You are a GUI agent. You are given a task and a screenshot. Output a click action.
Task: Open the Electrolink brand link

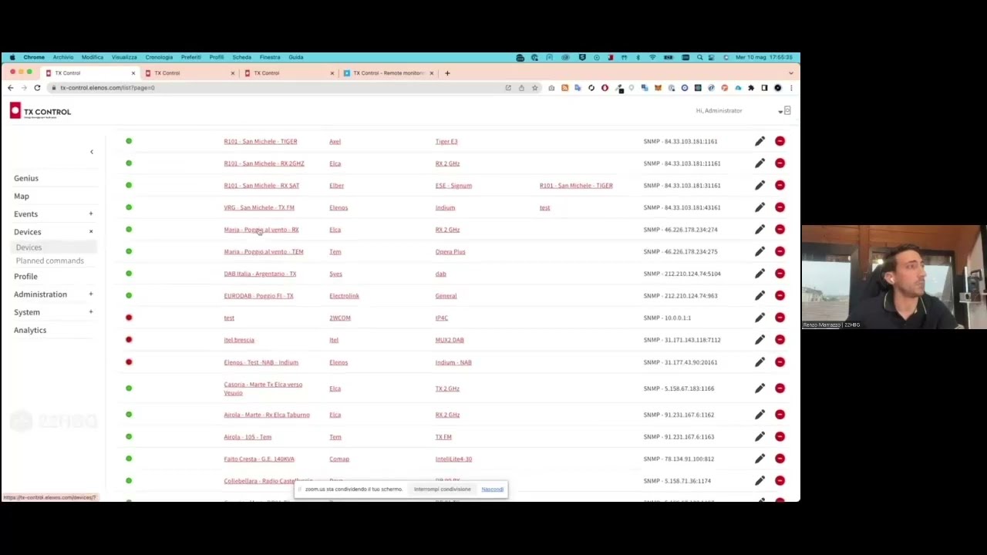344,295
